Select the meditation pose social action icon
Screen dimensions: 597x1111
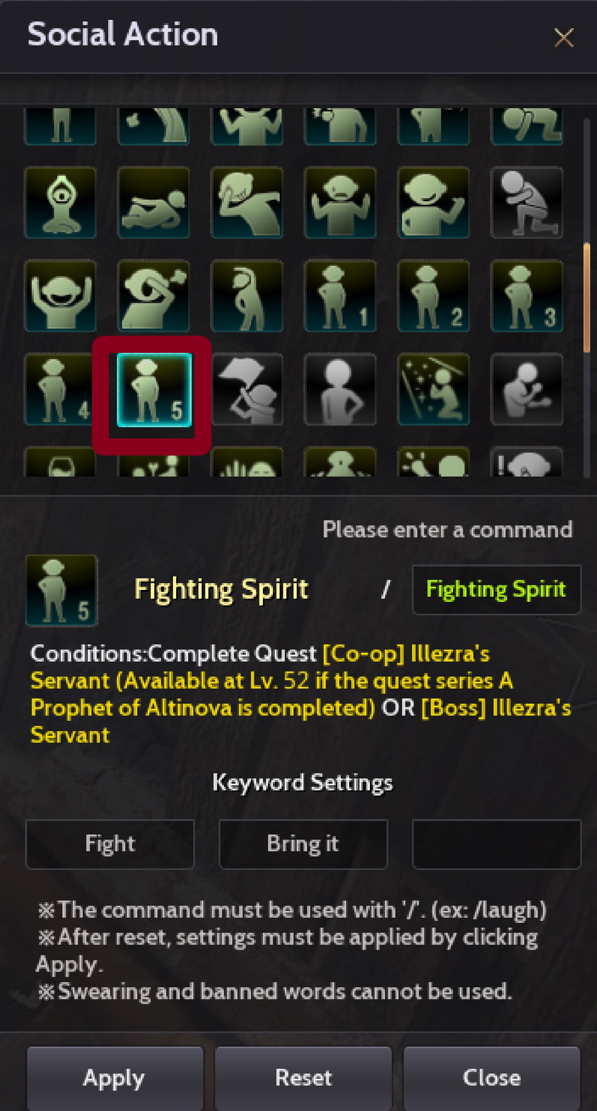tap(60, 203)
